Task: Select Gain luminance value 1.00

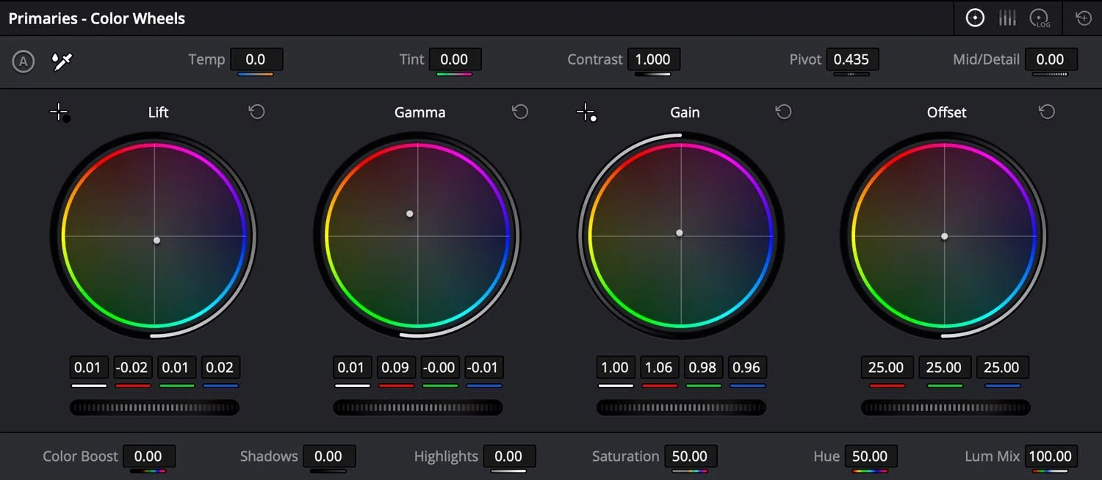Action: [x=616, y=367]
